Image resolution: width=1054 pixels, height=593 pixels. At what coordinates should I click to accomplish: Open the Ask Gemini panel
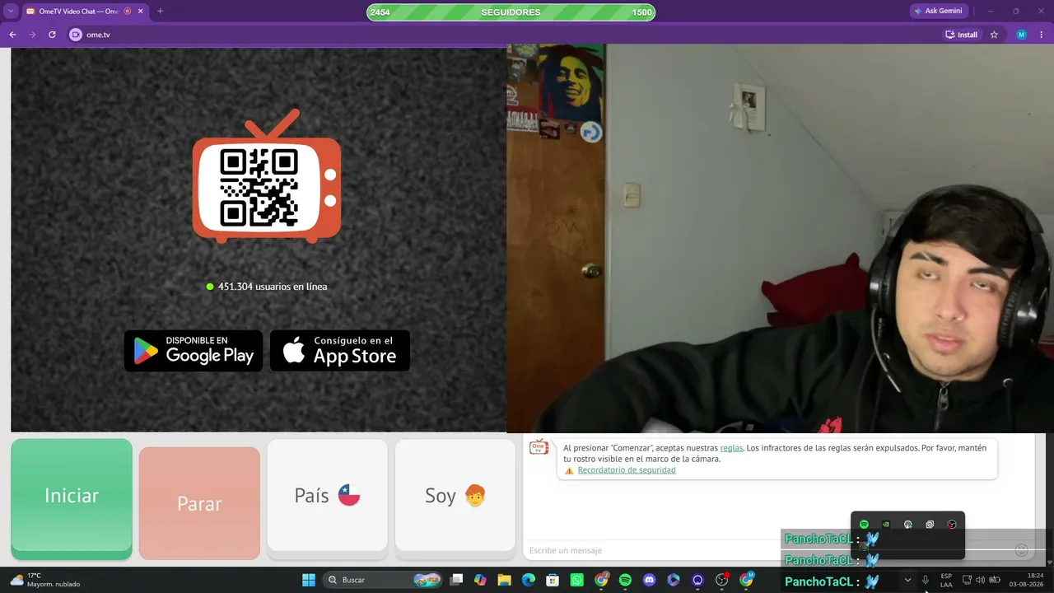[938, 12]
